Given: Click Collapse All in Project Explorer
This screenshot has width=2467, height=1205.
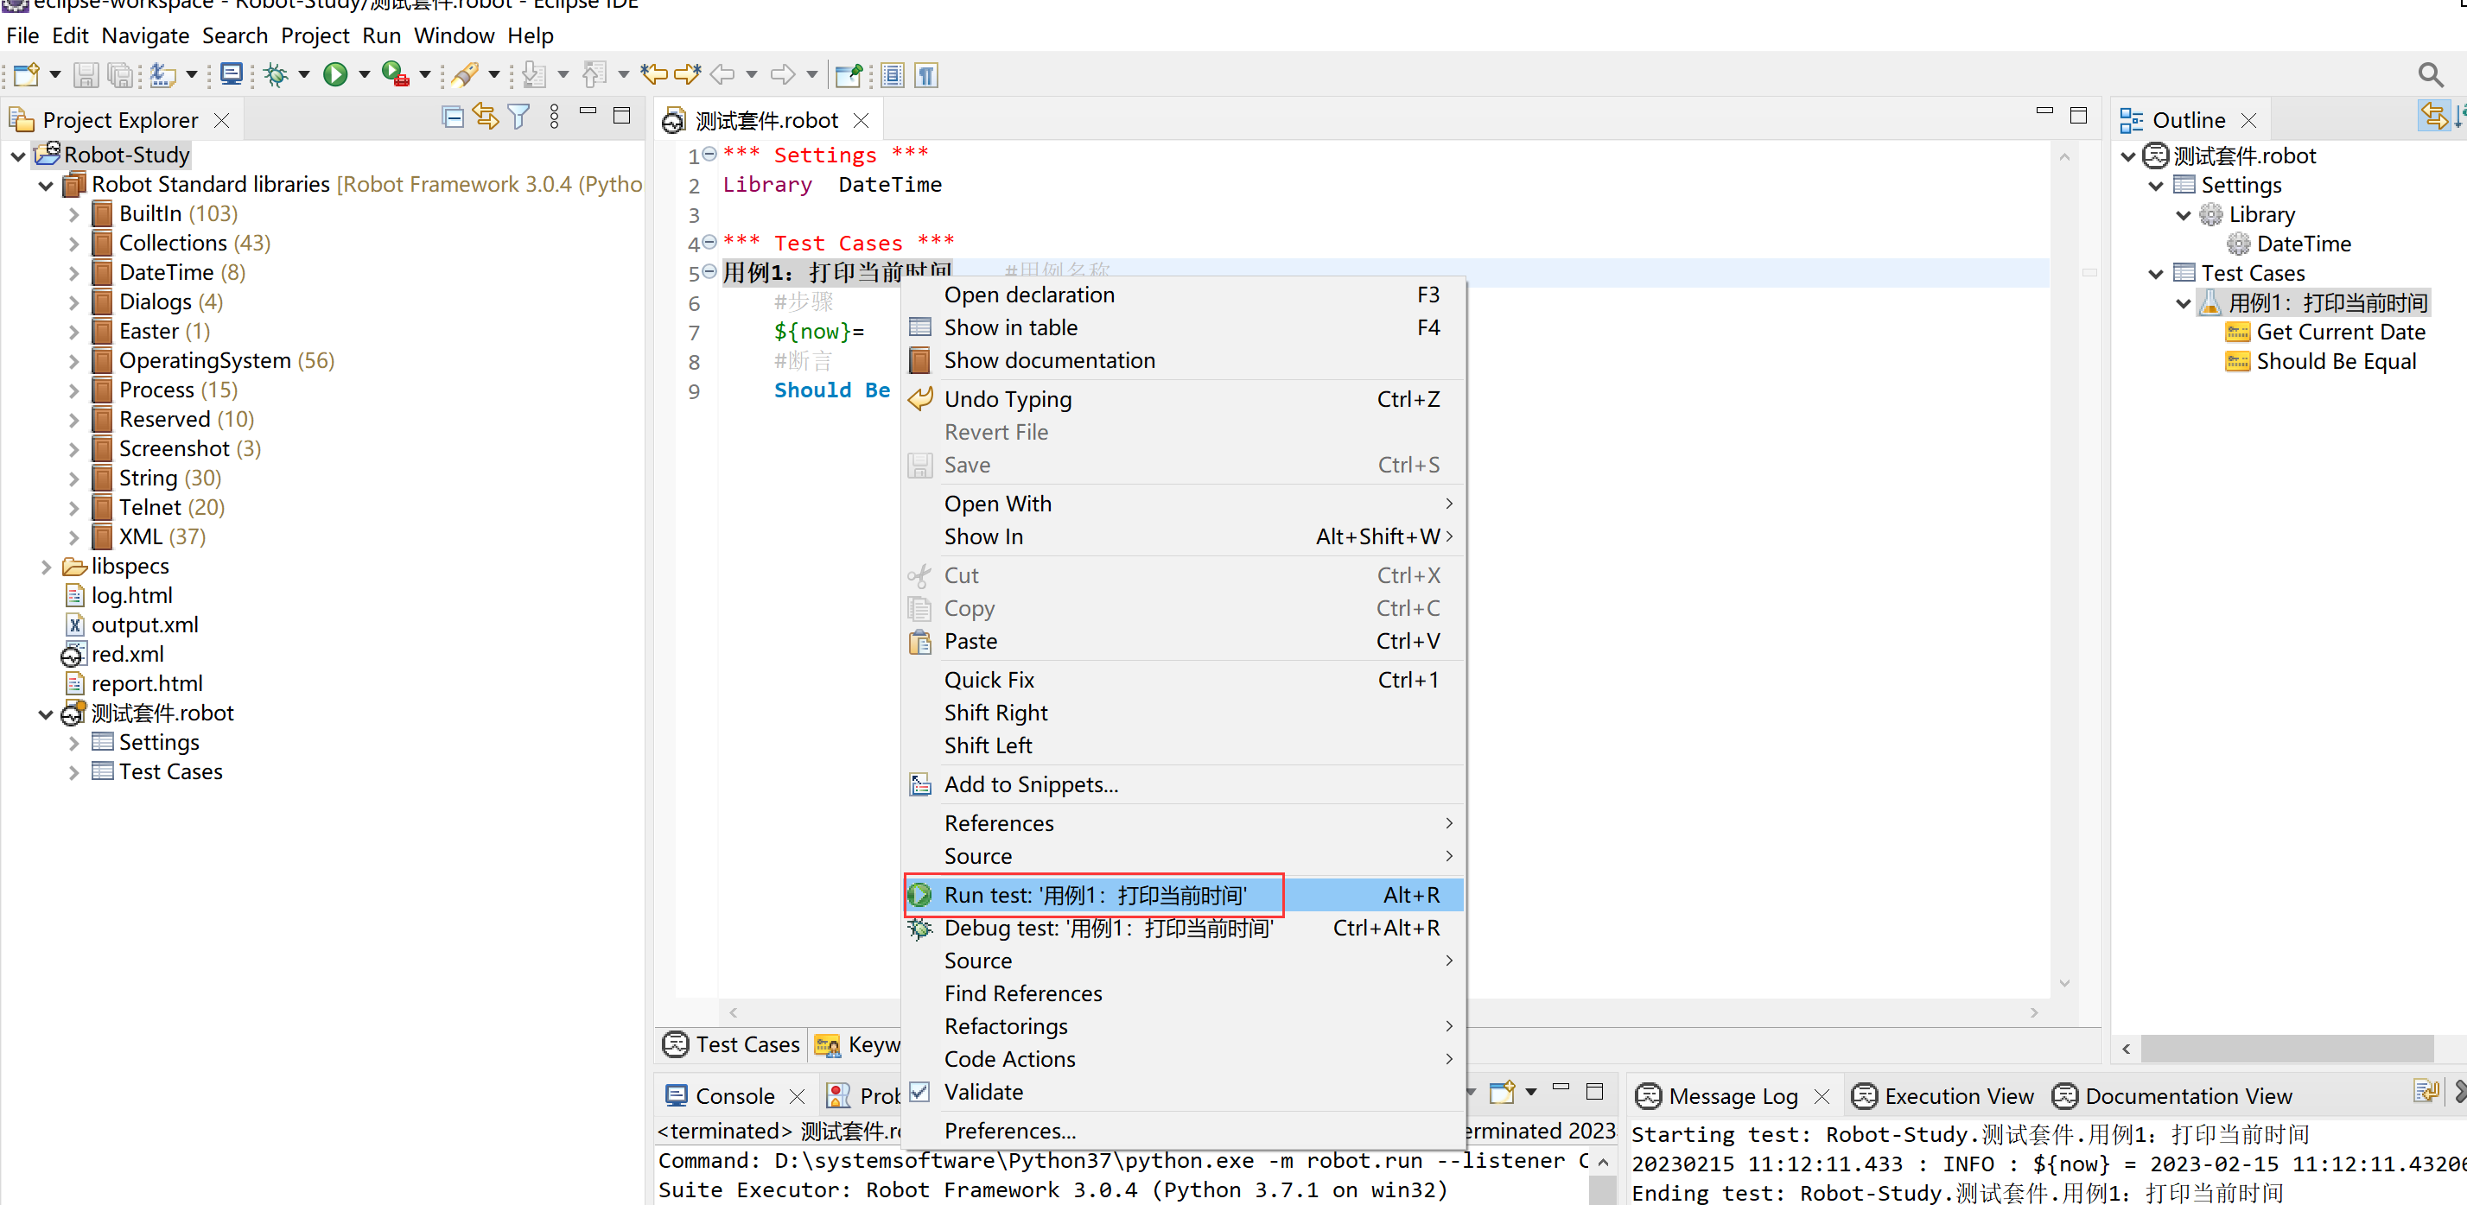Looking at the screenshot, I should [x=453, y=117].
